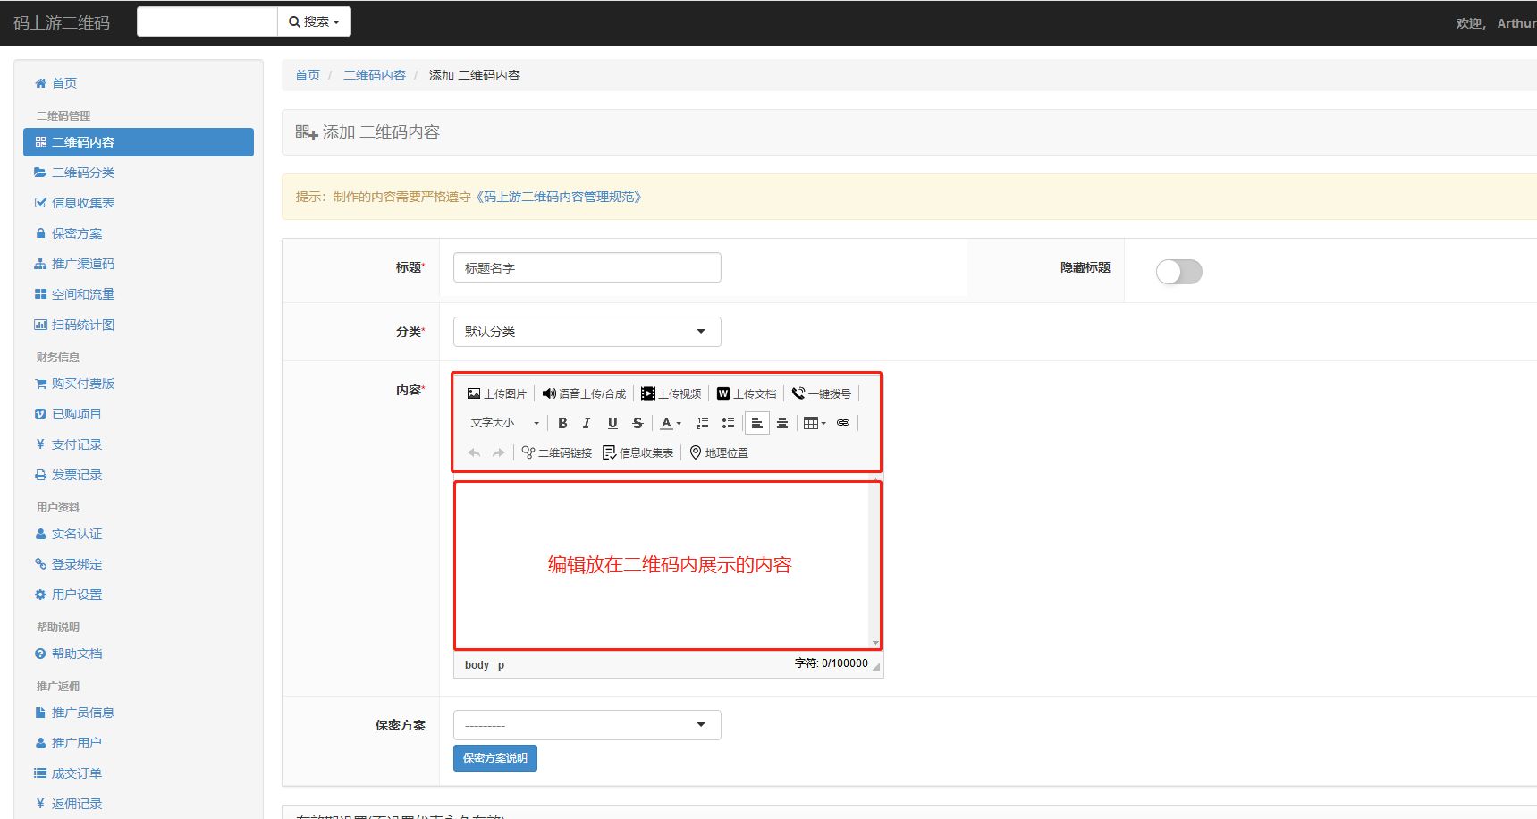Apply bold formatting with the B icon
The width and height of the screenshot is (1537, 819).
[562, 423]
